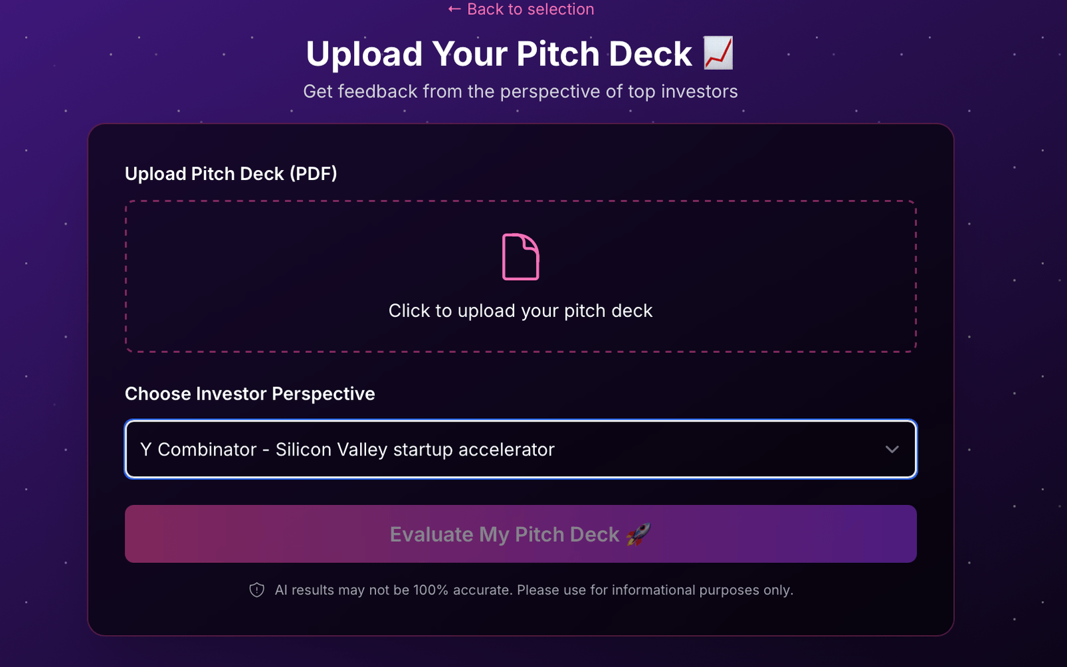Click the AI disclaimer text at the bottom
The width and height of the screenshot is (1067, 667).
point(533,590)
